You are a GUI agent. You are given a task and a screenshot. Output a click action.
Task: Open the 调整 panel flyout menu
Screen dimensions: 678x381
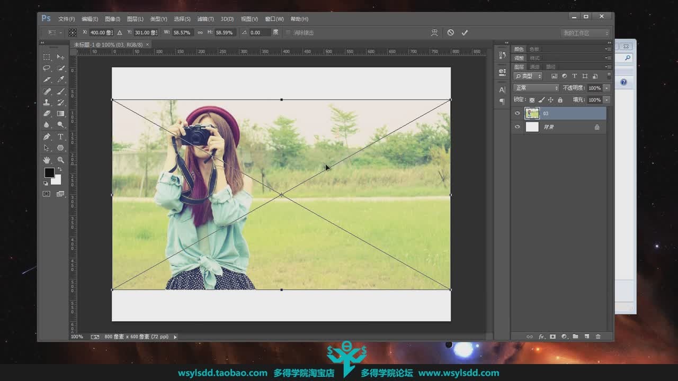tap(608, 58)
